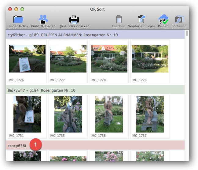This screenshot has width=198, height=170.
Task: Click group header cty65tbqr – g189
Action: point(95,35)
